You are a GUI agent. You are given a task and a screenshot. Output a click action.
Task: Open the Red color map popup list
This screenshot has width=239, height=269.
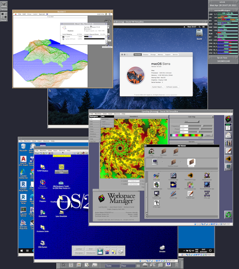(191, 121)
